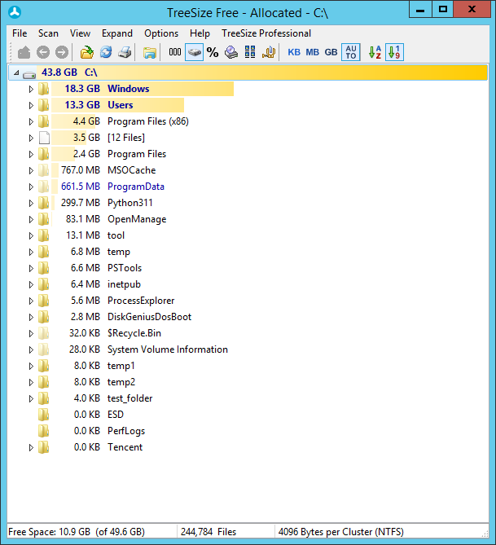Image resolution: width=496 pixels, height=545 pixels.
Task: Switch size unit to MB
Action: [x=313, y=52]
